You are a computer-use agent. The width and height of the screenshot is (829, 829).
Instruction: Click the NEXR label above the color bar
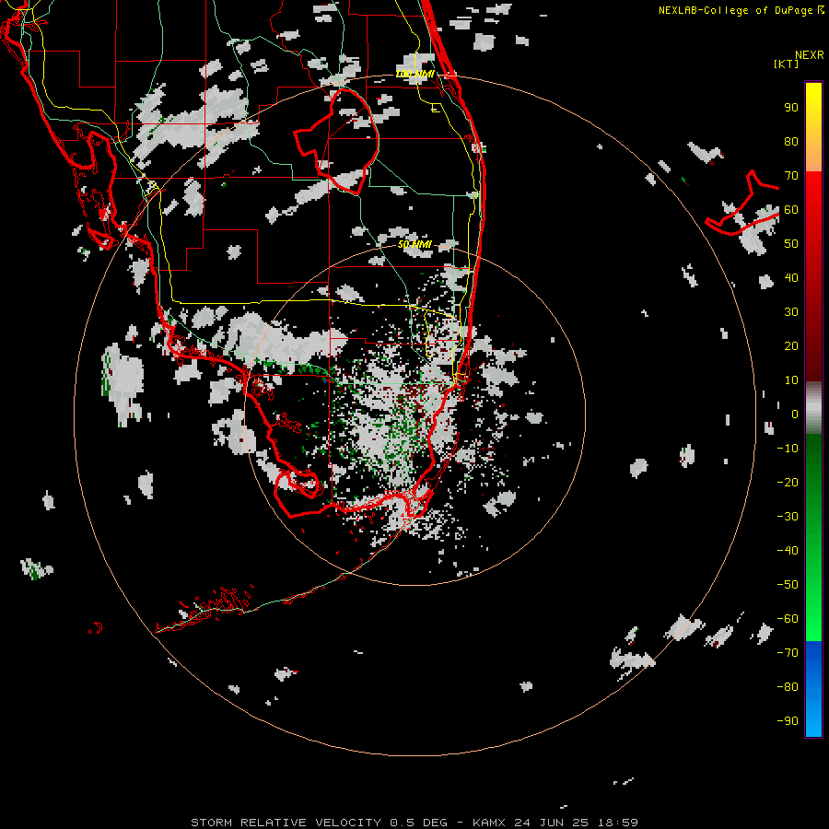(x=810, y=55)
